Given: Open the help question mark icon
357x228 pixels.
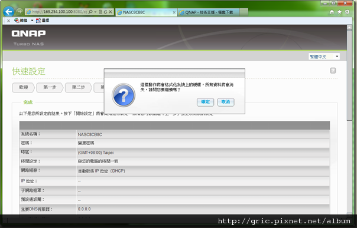Looking at the screenshot, I should [x=333, y=71].
